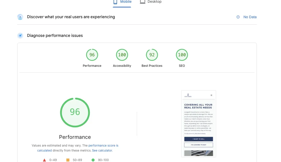Switch to the Desktop tab

pos(151,2)
